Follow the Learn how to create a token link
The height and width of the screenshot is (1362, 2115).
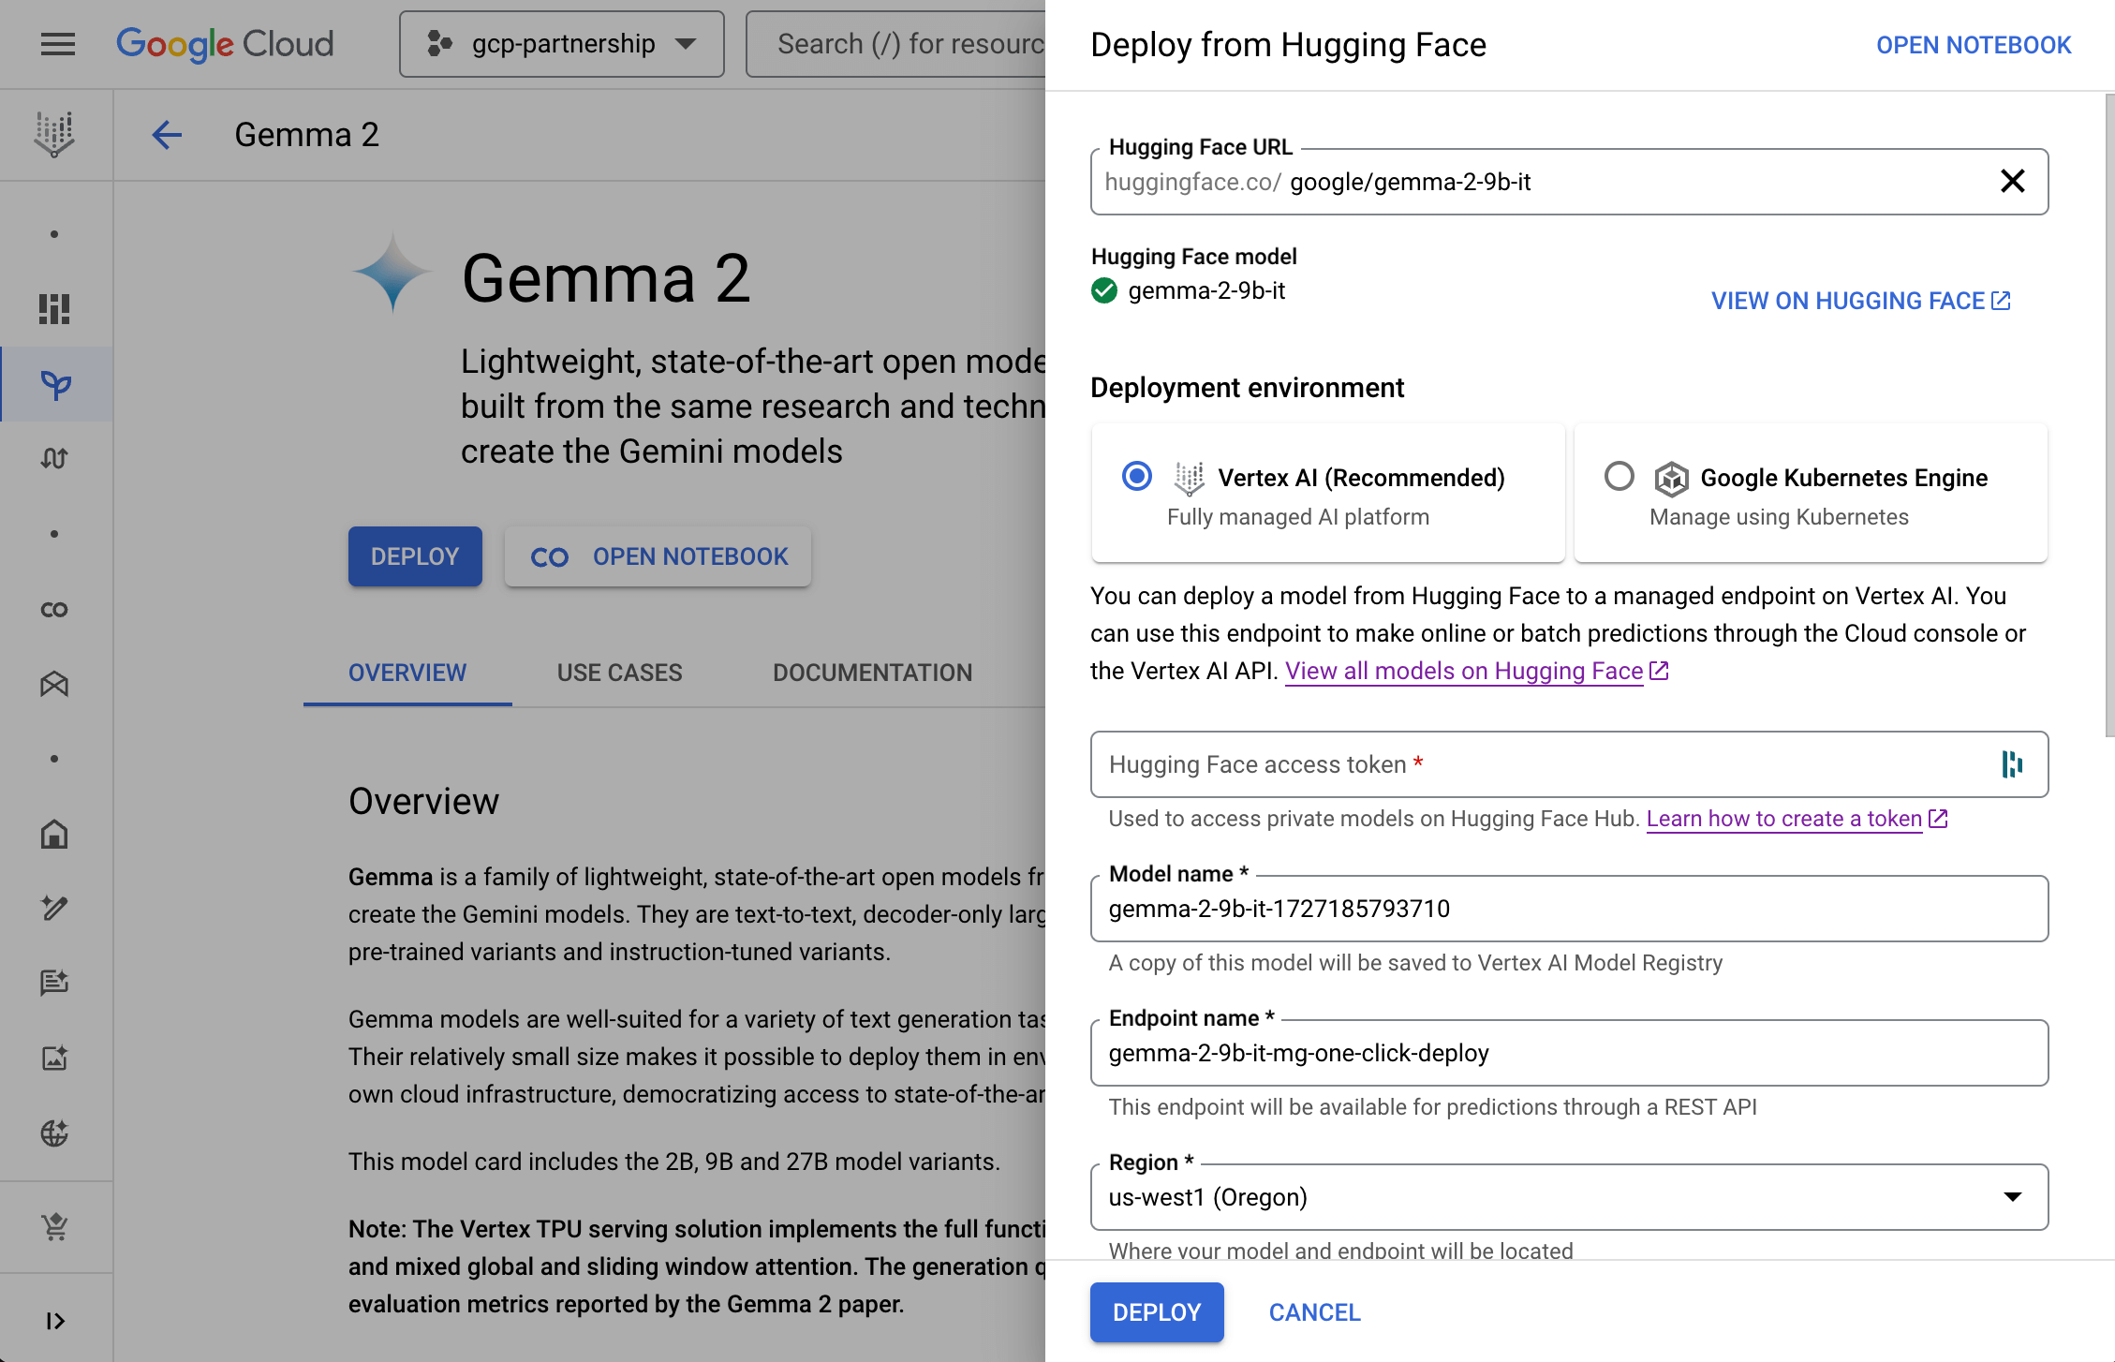(1783, 819)
